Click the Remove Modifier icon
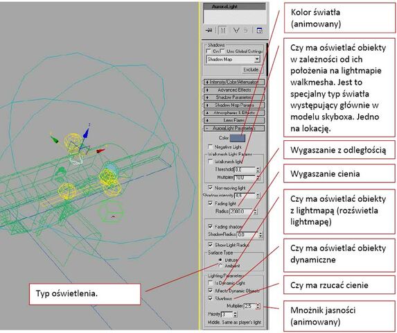 [245, 31]
